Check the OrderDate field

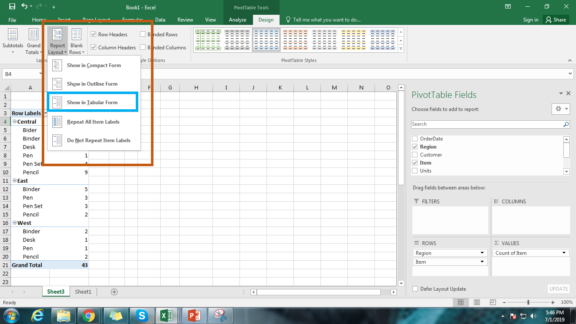[x=415, y=139]
